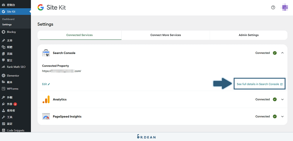This screenshot has height=141, width=293.
Task: Open the 文章 posts menu
Action: click(x=15, y=41)
